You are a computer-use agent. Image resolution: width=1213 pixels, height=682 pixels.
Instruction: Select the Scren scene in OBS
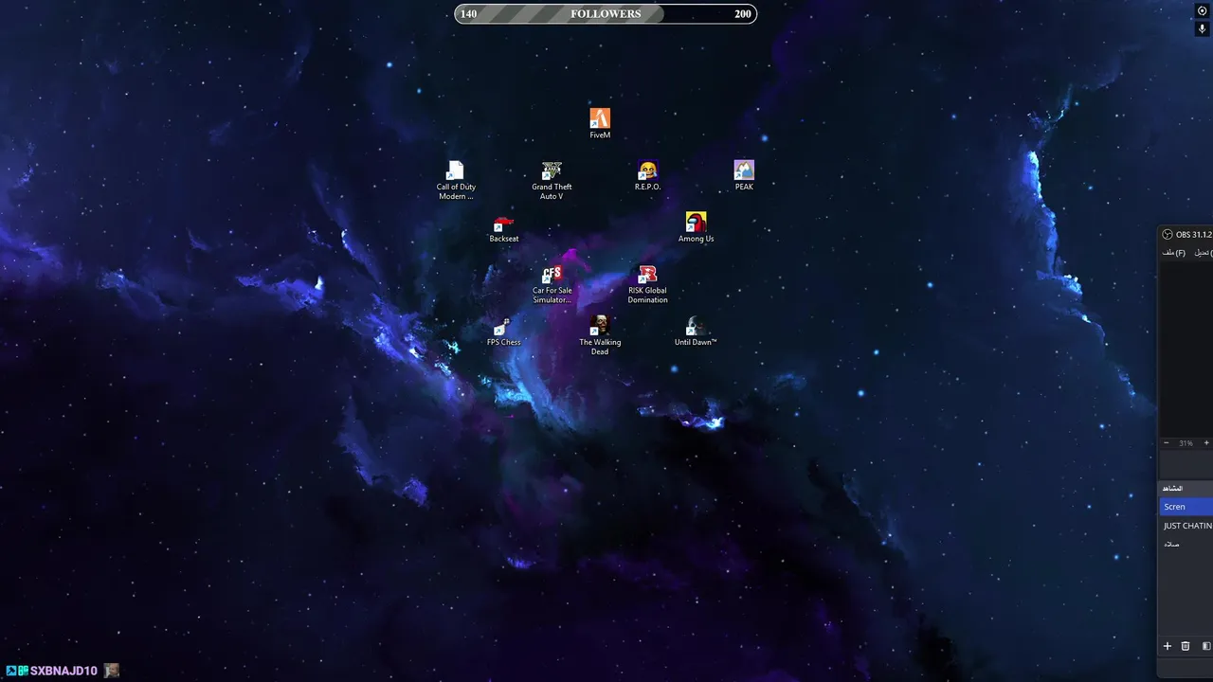(x=1186, y=507)
